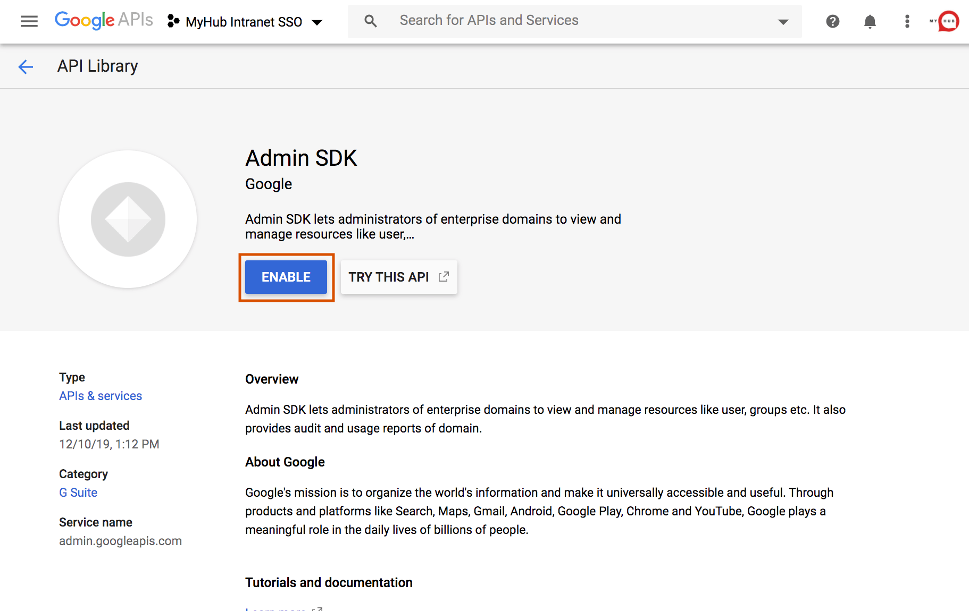Screen dimensions: 969x611
Task: Click the Admin SDK logo thumbnail
Action: (128, 219)
